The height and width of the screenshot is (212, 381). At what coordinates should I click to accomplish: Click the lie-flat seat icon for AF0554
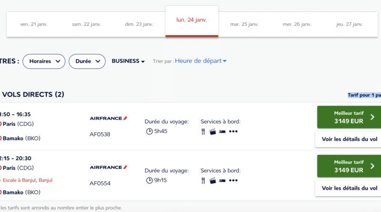[222, 181]
